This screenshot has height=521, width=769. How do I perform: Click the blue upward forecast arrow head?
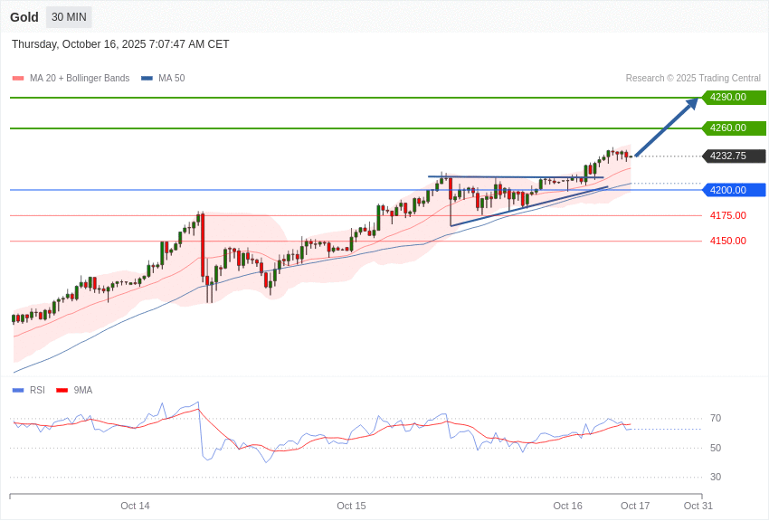pos(692,102)
